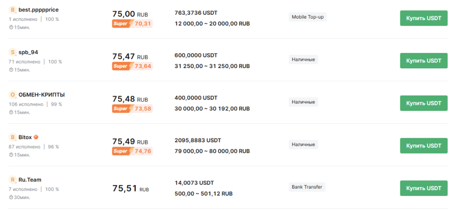The width and height of the screenshot is (455, 211).
Task: Click the Bank Transfer payment tag
Action: click(x=307, y=187)
